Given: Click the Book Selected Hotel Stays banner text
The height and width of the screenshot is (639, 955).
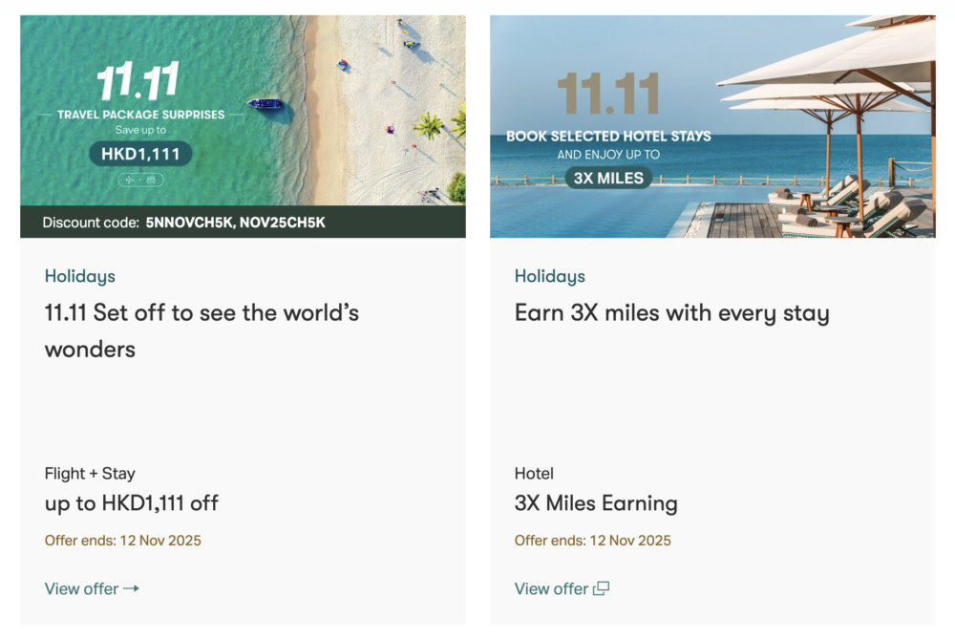Looking at the screenshot, I should pyautogui.click(x=608, y=137).
